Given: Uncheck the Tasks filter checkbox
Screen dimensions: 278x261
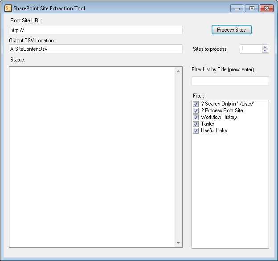Looking at the screenshot, I should [x=196, y=124].
